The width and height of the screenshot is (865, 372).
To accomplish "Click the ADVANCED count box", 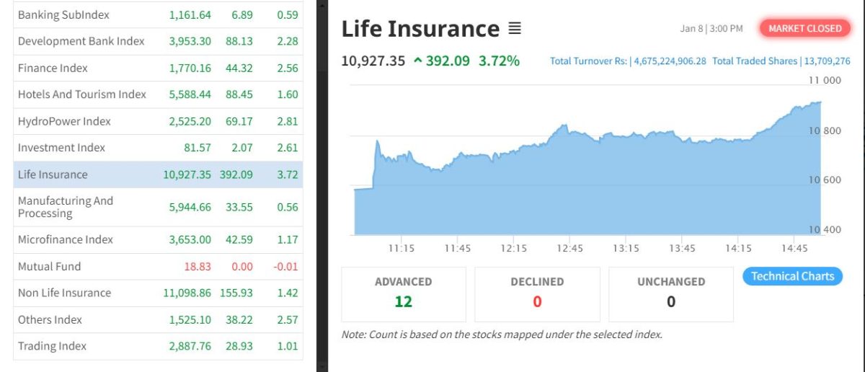I will [403, 294].
